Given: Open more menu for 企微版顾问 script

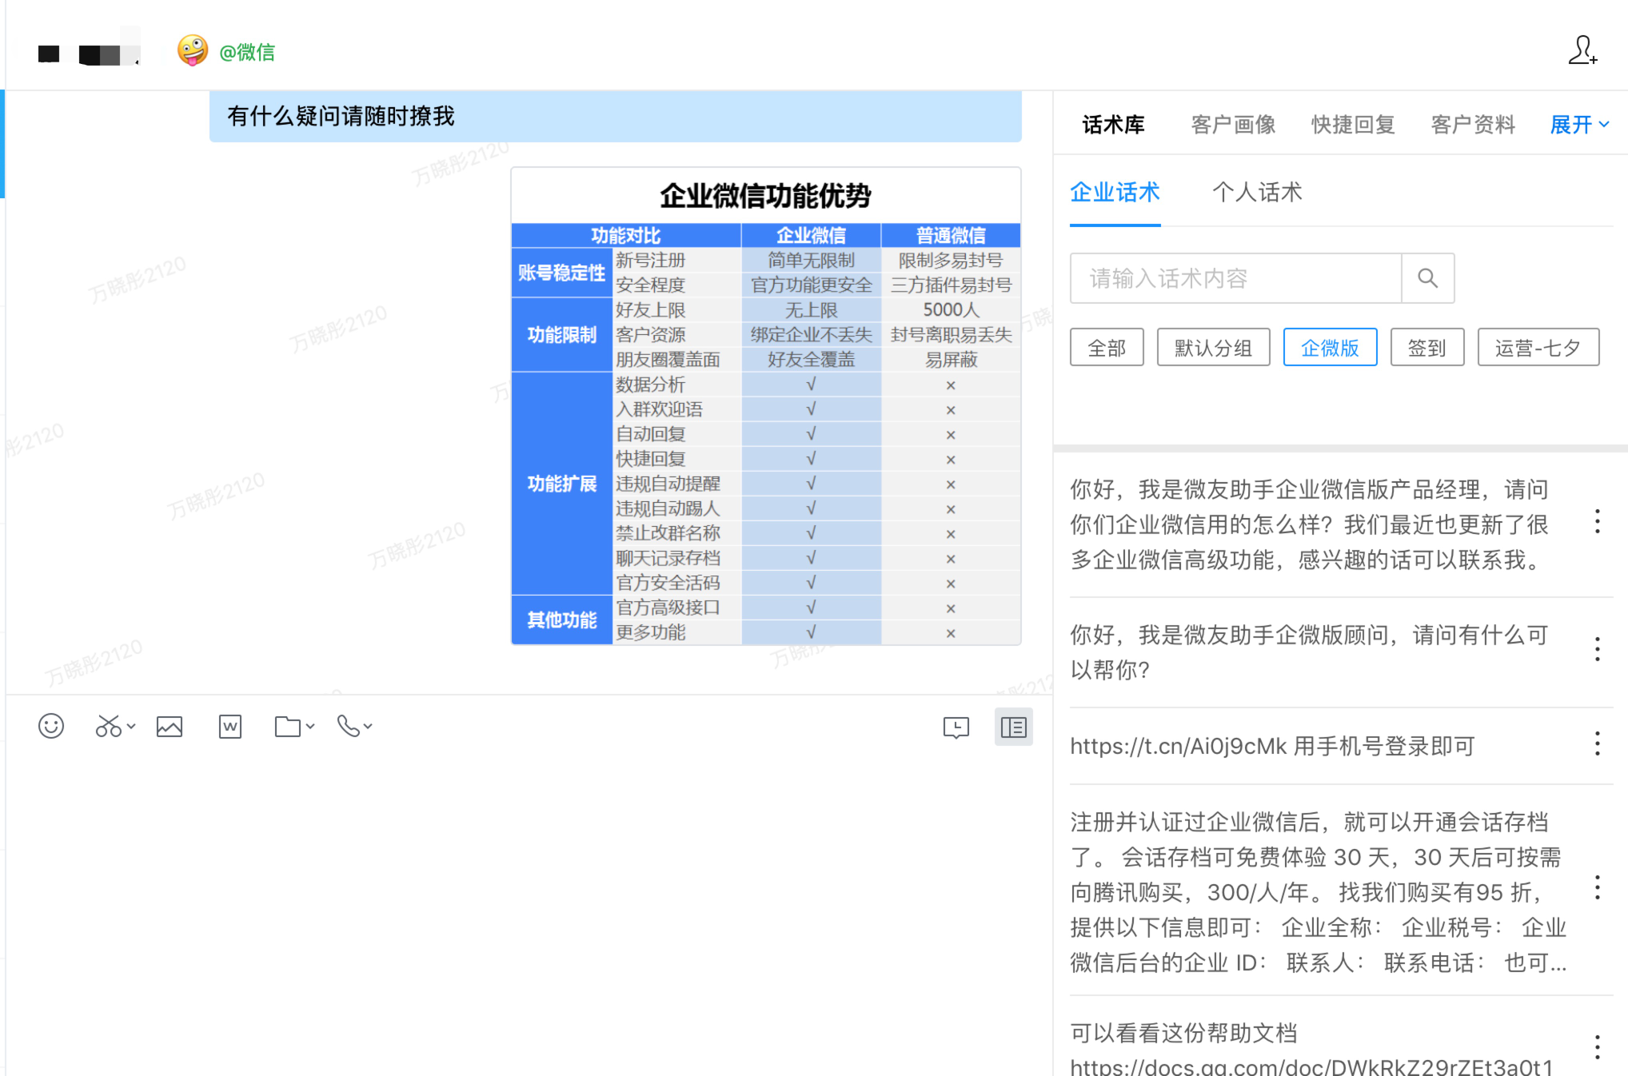Looking at the screenshot, I should (1598, 649).
